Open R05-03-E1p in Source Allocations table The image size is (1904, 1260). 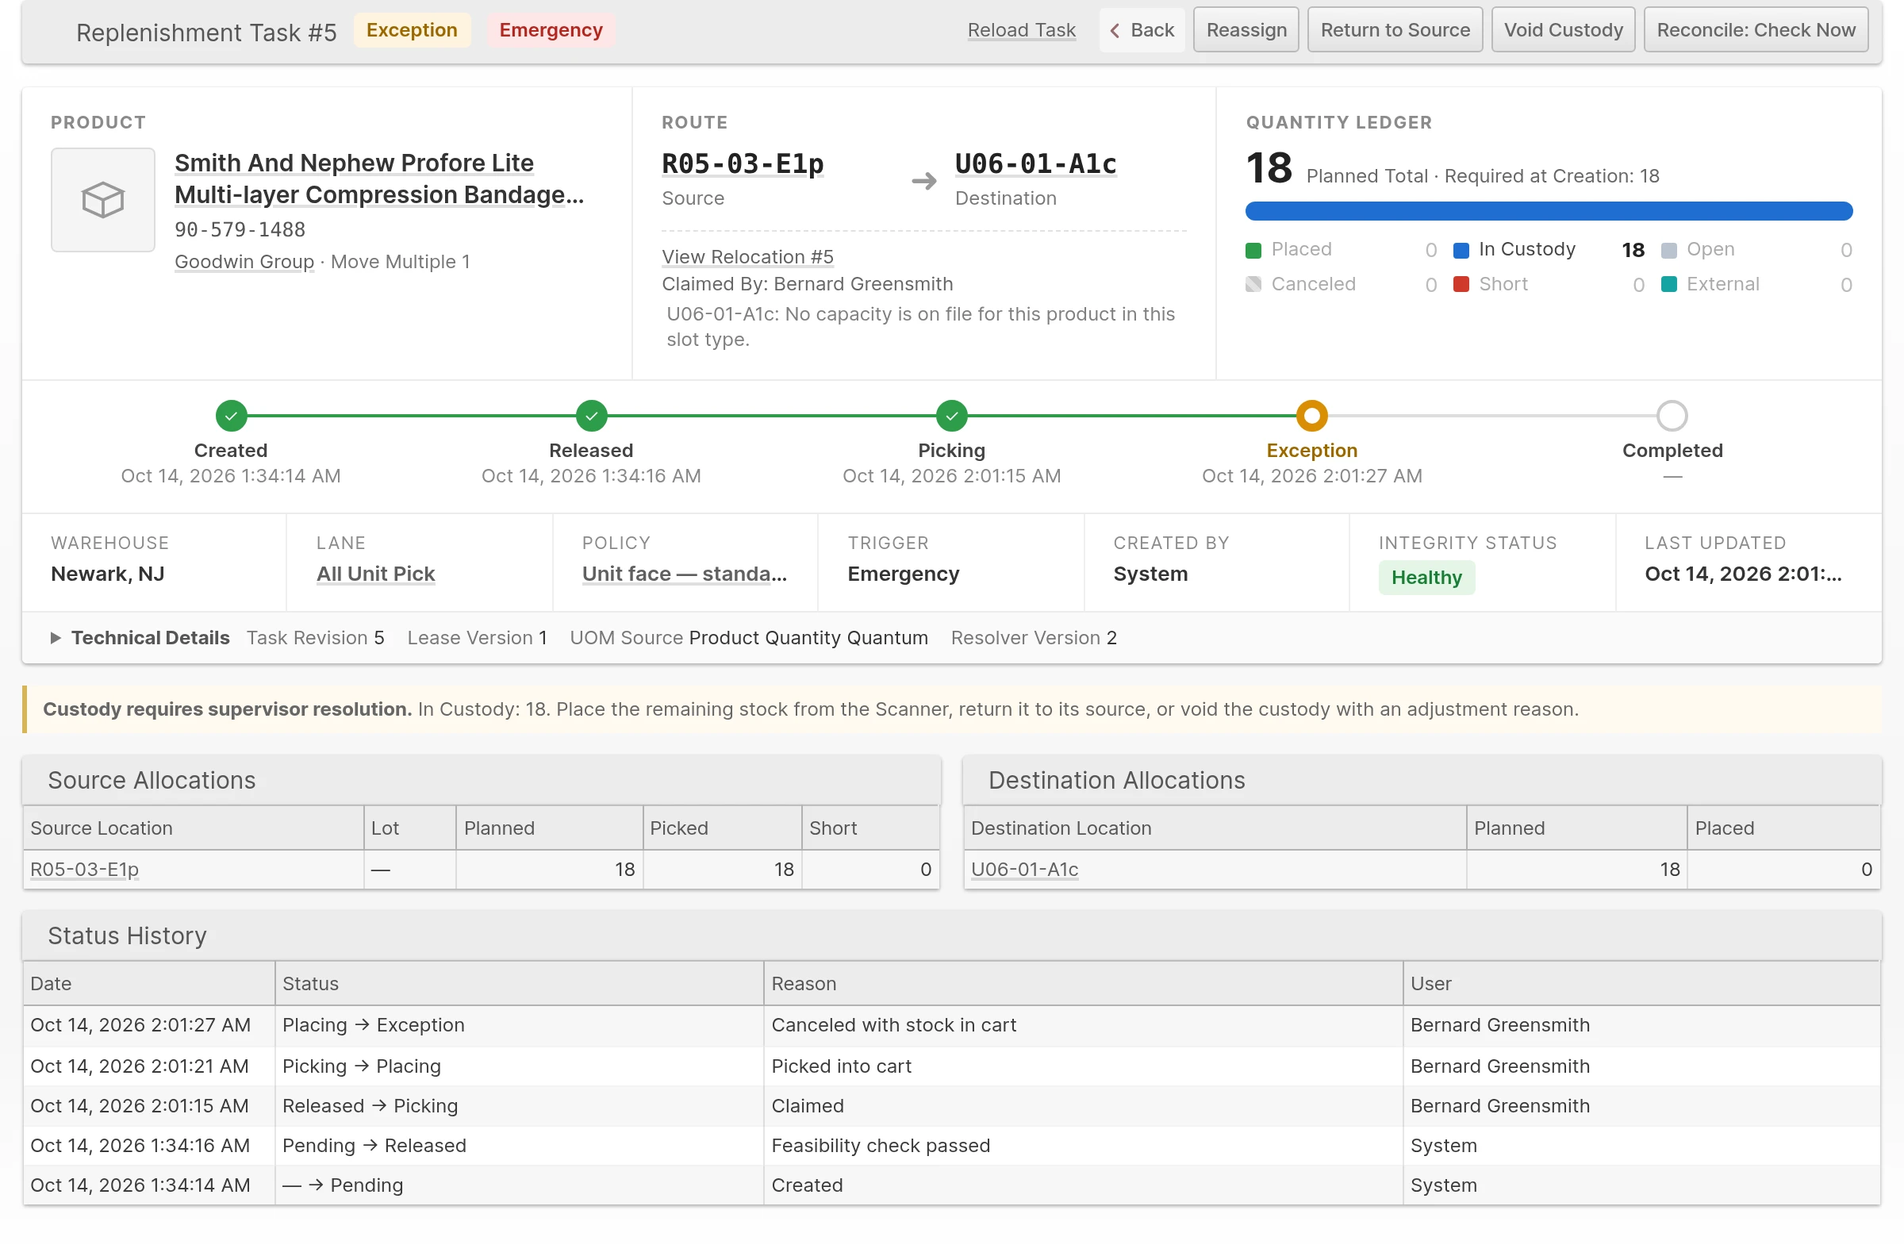pos(84,870)
